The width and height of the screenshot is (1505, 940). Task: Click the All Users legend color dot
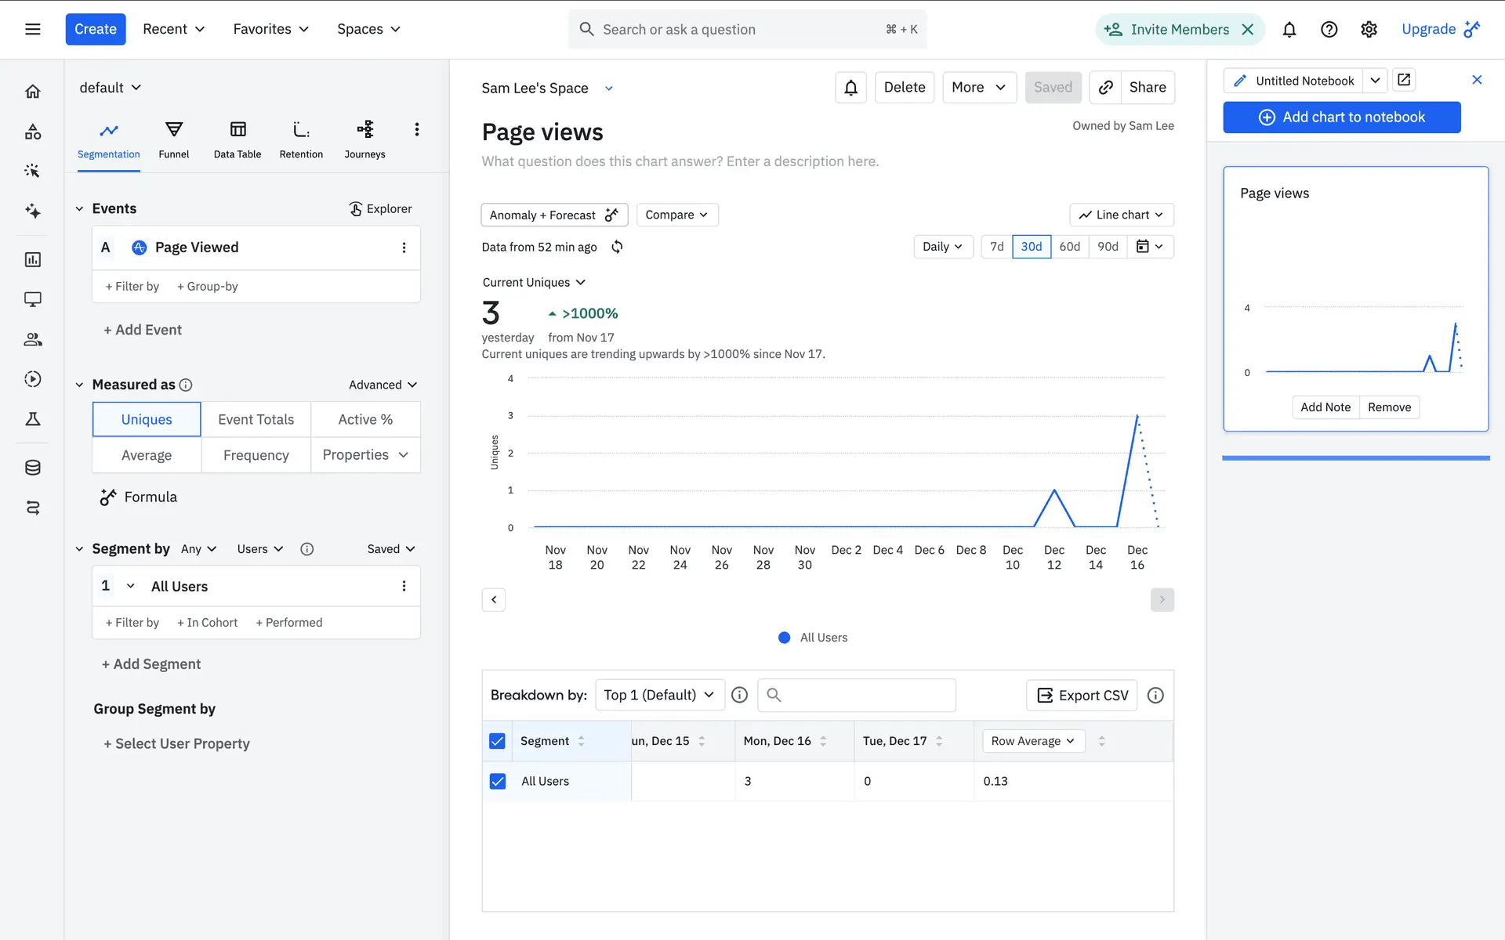[x=784, y=638]
